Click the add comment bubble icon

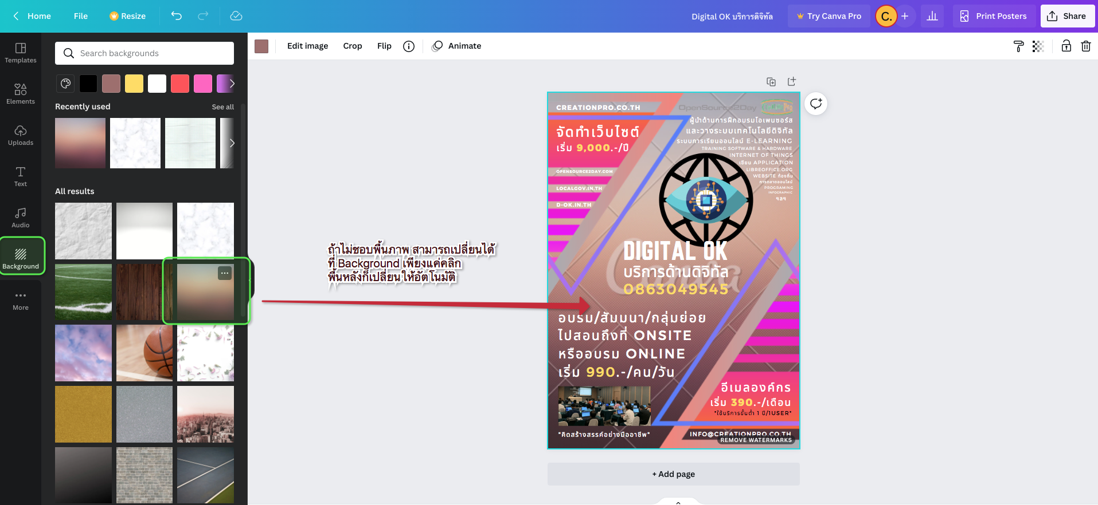pos(815,104)
